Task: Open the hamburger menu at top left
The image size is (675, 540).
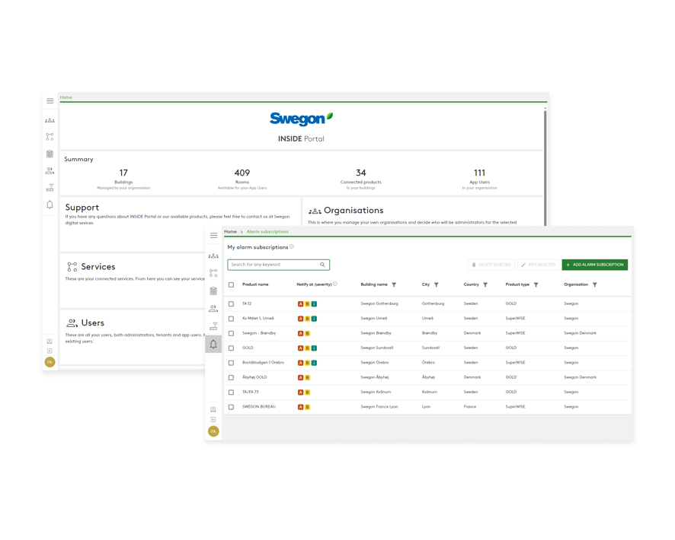Action: pos(50,100)
